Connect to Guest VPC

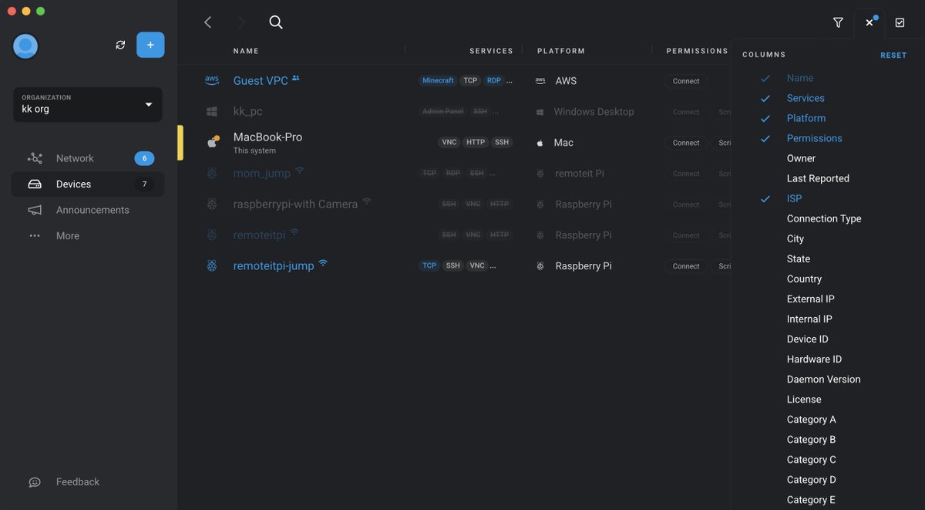tap(686, 81)
